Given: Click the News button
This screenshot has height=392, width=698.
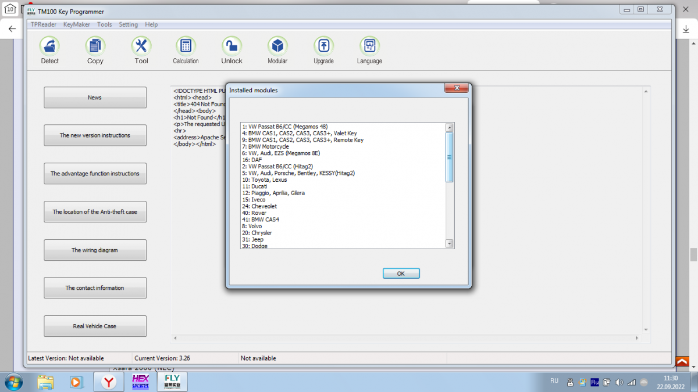Looking at the screenshot, I should tap(95, 98).
